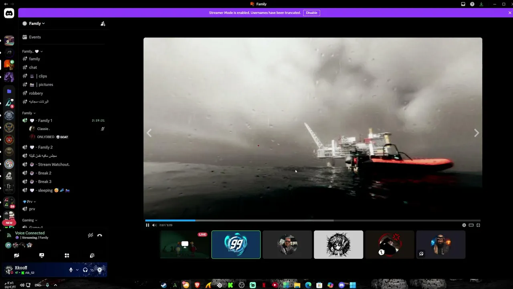Open the screen share stream button
Viewport: 513px width, 289px height.
(42, 255)
